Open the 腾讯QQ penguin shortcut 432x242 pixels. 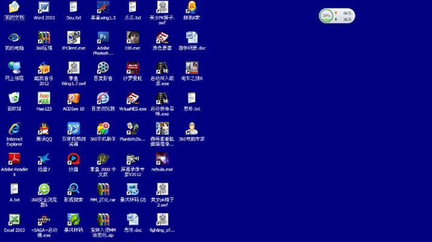[44, 129]
